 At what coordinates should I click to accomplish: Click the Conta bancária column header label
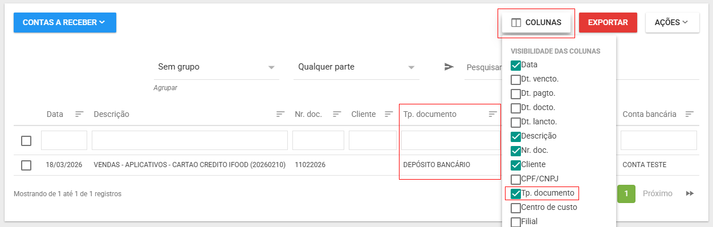pyautogui.click(x=649, y=114)
